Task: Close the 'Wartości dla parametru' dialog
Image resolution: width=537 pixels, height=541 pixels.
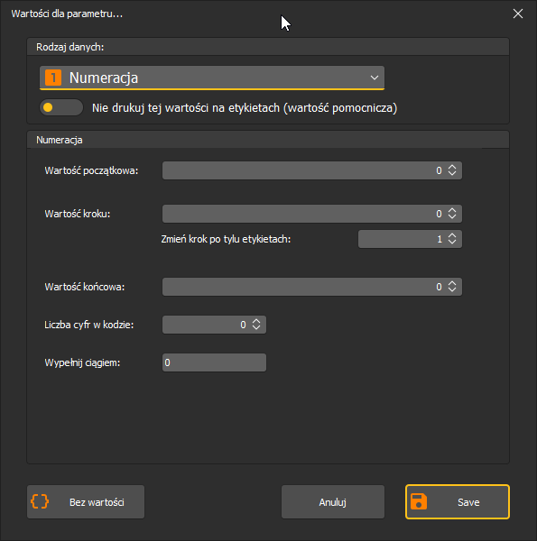Action: (x=518, y=14)
